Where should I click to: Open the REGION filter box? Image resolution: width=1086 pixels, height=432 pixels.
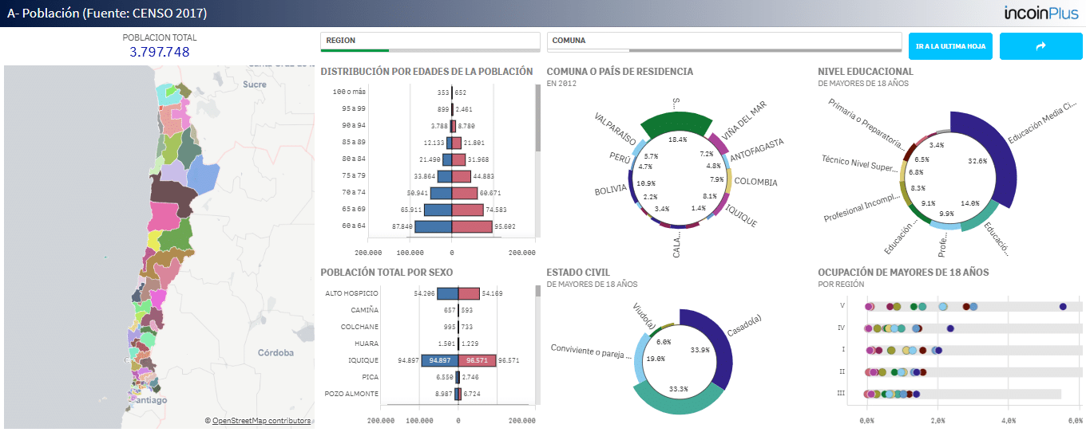click(430, 41)
